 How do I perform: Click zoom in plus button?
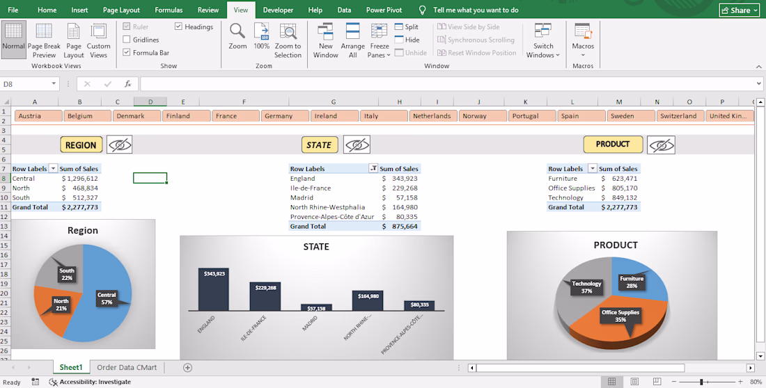point(740,382)
